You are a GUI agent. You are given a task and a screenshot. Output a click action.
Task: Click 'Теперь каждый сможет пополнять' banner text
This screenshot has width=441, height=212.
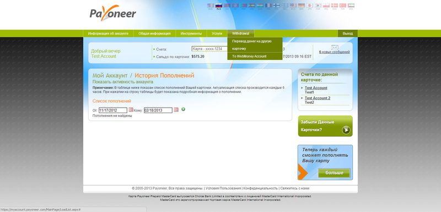click(325, 155)
